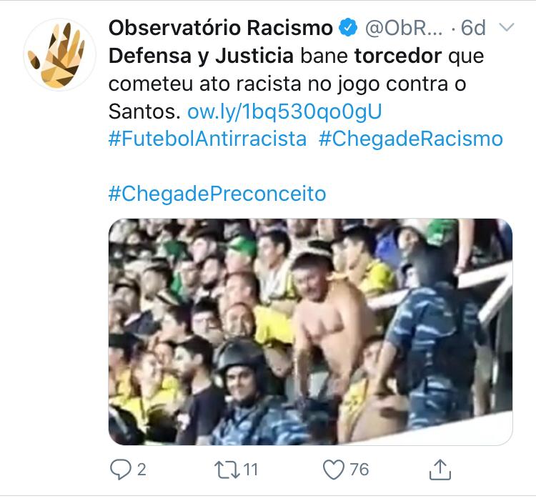Open Observatório Racismo hand logo avatar
Viewport: 536px width, 501px height.
60,55
